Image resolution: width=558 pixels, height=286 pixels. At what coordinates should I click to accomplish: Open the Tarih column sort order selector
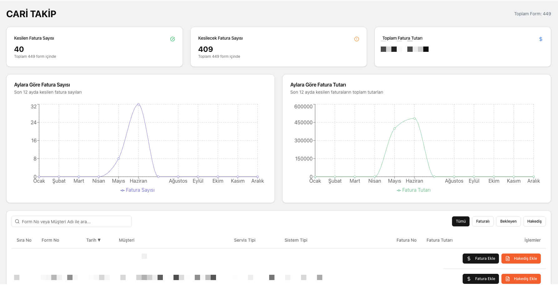tap(93, 240)
